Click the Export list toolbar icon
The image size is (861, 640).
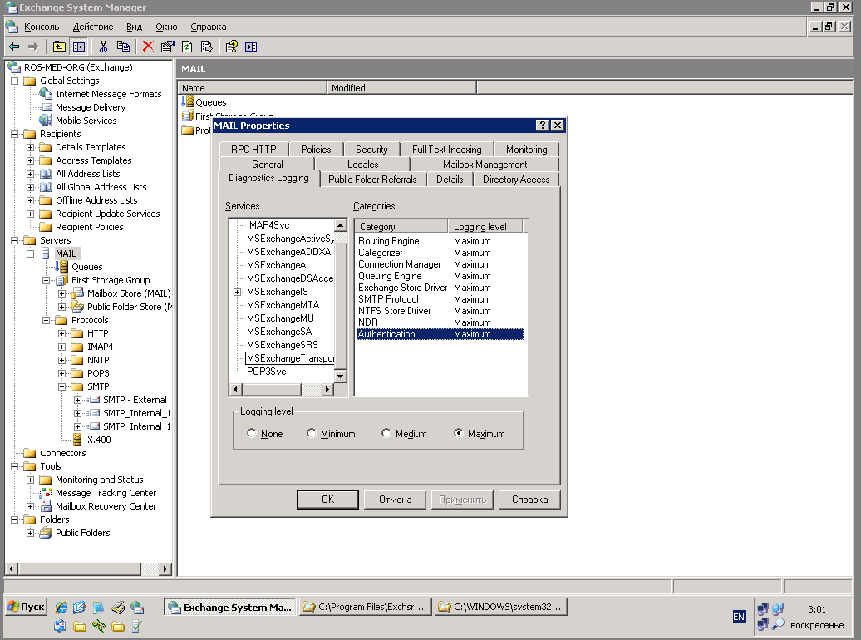pyautogui.click(x=206, y=47)
